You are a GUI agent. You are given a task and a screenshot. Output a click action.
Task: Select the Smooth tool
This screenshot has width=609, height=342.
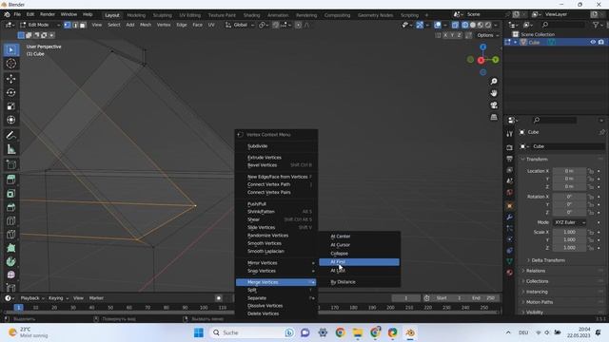click(10, 275)
